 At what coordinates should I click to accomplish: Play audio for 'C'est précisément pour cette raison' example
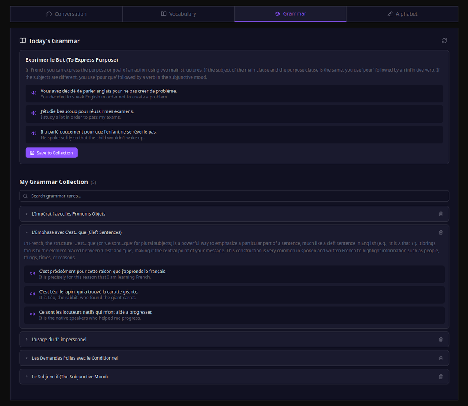click(x=32, y=273)
